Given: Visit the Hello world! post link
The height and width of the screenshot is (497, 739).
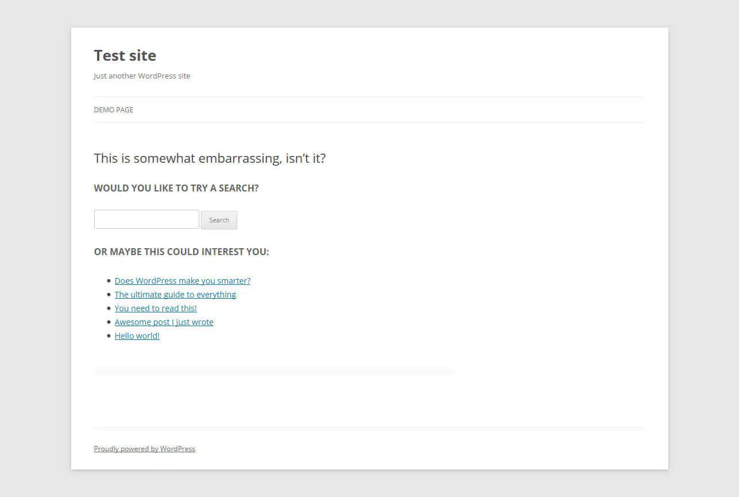Looking at the screenshot, I should tap(137, 336).
